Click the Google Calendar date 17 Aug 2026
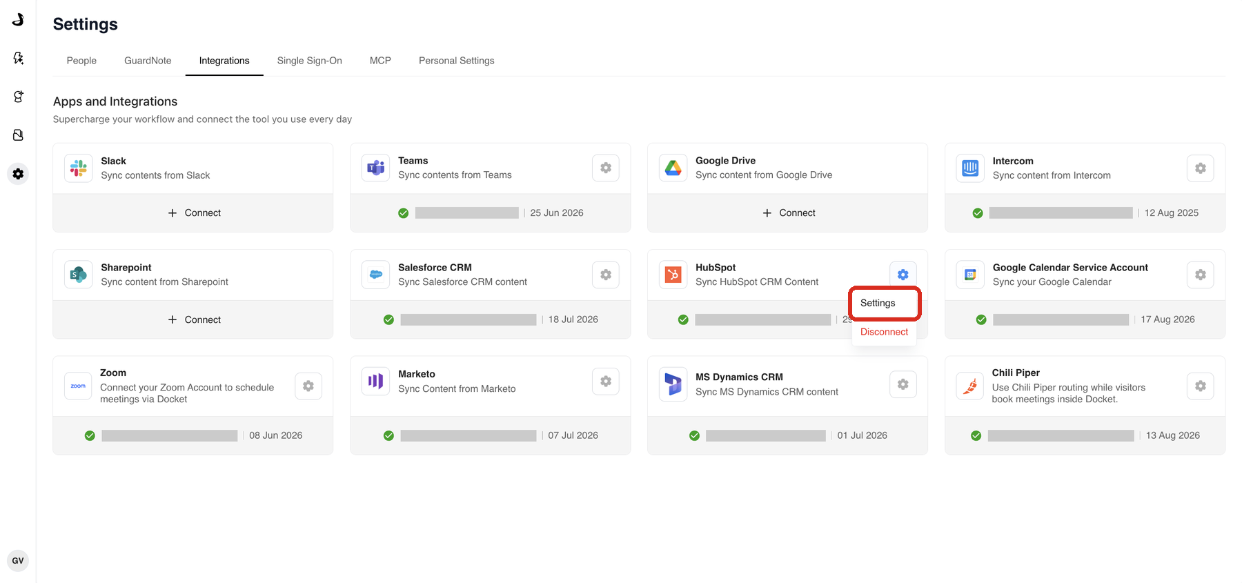Image resolution: width=1242 pixels, height=583 pixels. (x=1167, y=319)
